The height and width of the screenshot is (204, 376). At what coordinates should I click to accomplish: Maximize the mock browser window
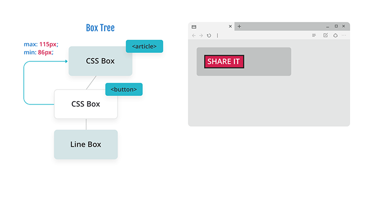pyautogui.click(x=336, y=26)
